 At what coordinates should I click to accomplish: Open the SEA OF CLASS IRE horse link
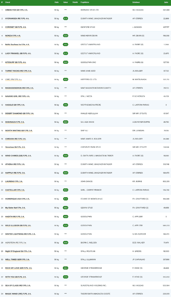coord(18,285)
